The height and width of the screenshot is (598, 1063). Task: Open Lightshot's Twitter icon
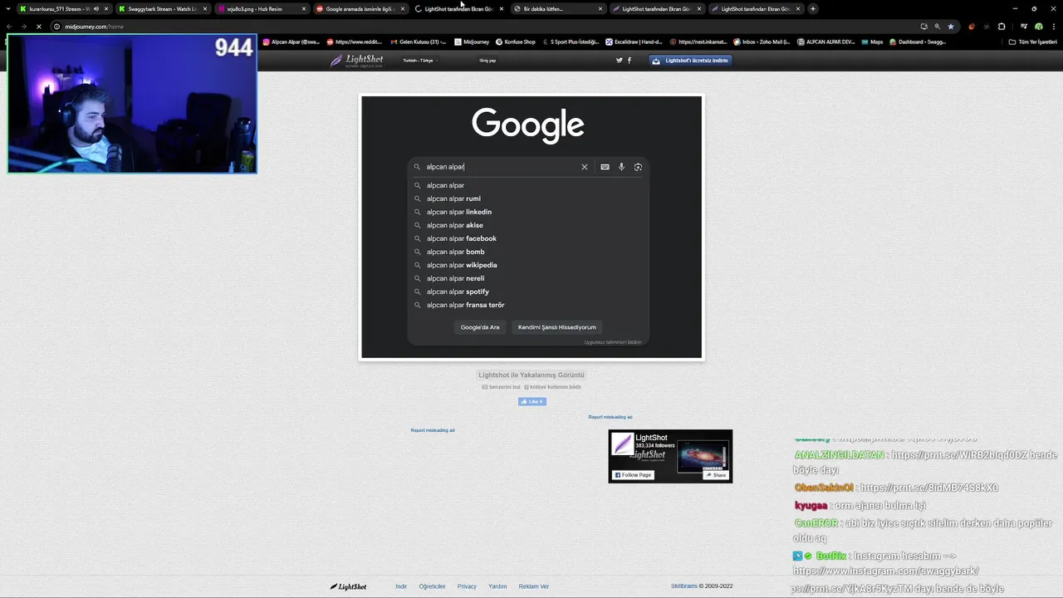point(619,61)
